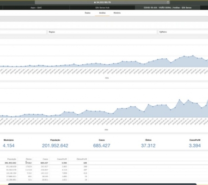Sort the table by the CasosPorM column
208x185 pixels.
point(62,159)
